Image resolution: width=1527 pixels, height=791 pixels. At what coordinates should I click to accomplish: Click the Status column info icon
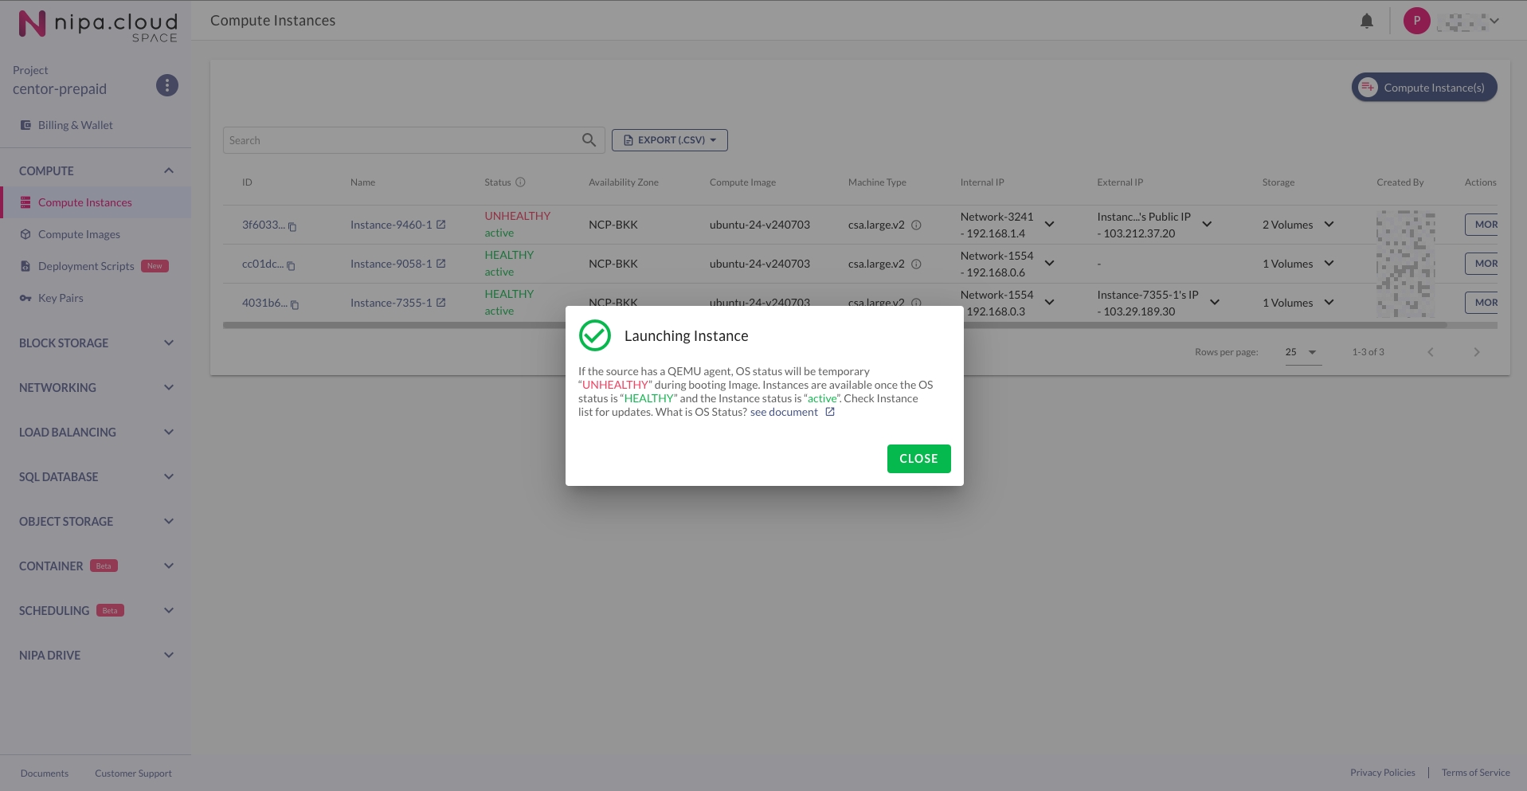coord(520,182)
